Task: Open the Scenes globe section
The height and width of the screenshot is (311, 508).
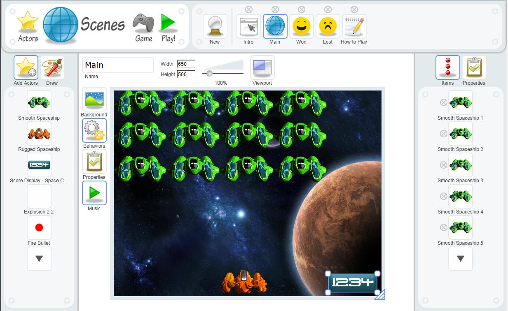Action: coord(61,25)
